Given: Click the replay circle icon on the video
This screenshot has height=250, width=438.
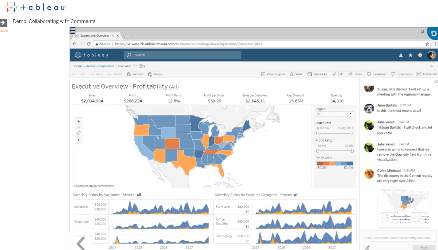Looking at the screenshot, I should pyautogui.click(x=433, y=33).
